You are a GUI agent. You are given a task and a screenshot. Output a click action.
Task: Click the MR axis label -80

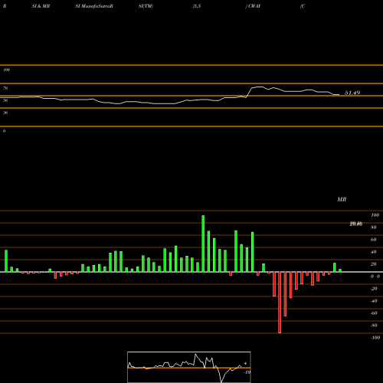(374, 326)
